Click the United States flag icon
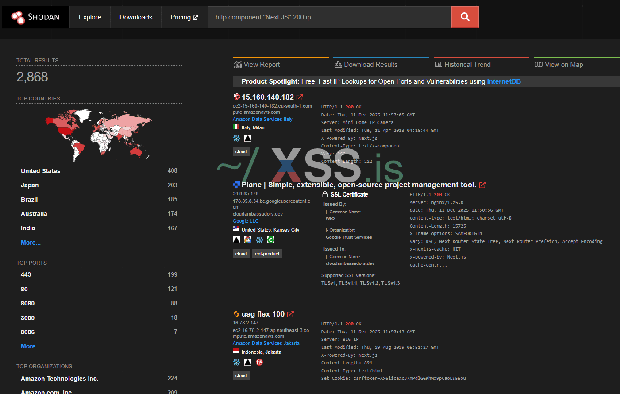620x394 pixels. (x=236, y=229)
